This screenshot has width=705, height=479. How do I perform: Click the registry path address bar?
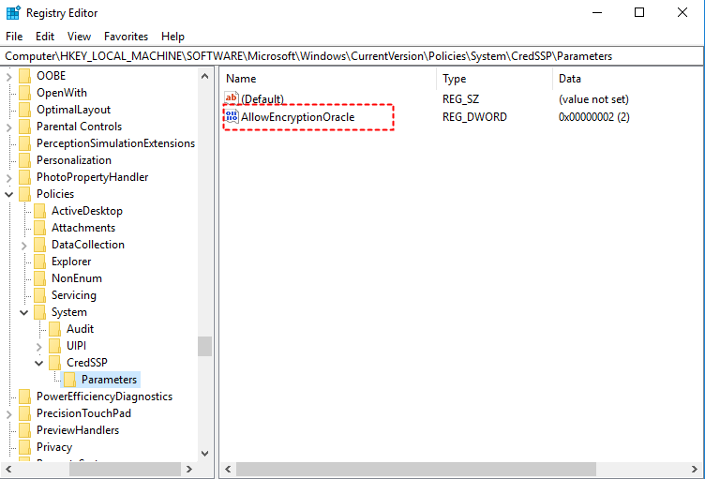pyautogui.click(x=352, y=56)
